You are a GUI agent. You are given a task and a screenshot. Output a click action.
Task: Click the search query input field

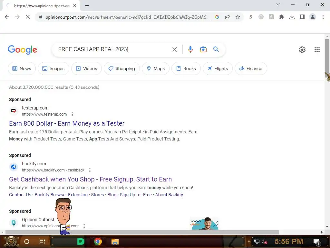pyautogui.click(x=112, y=49)
